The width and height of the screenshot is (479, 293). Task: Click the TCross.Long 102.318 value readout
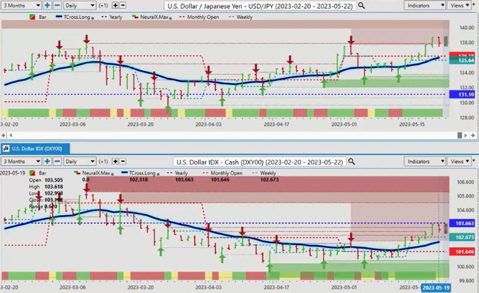(x=138, y=180)
